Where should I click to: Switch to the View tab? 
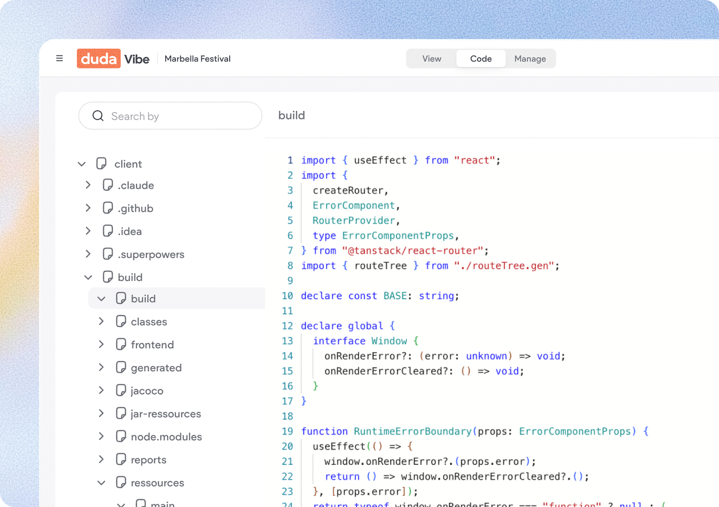pyautogui.click(x=431, y=59)
